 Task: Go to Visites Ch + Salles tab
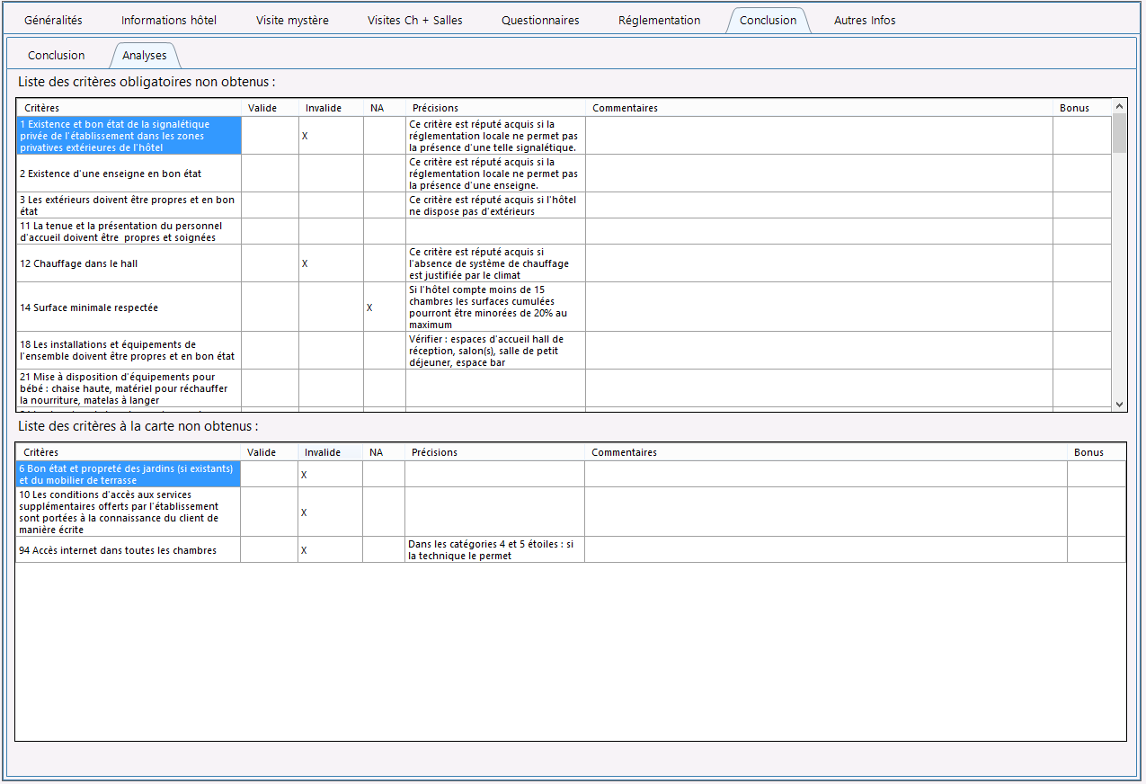pos(415,20)
